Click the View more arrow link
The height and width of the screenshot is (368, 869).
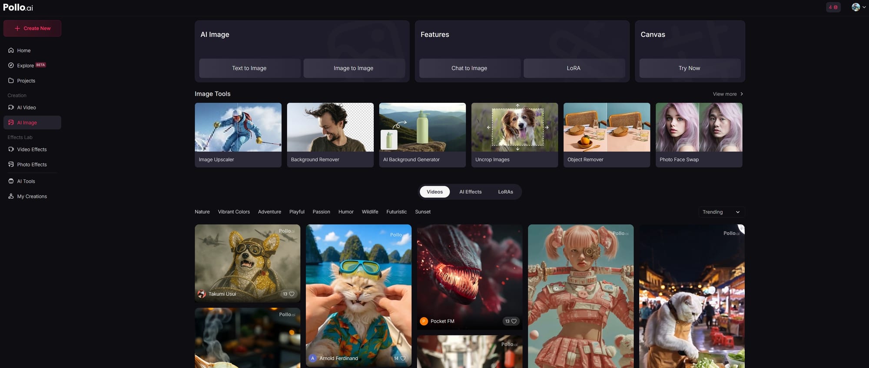(728, 94)
